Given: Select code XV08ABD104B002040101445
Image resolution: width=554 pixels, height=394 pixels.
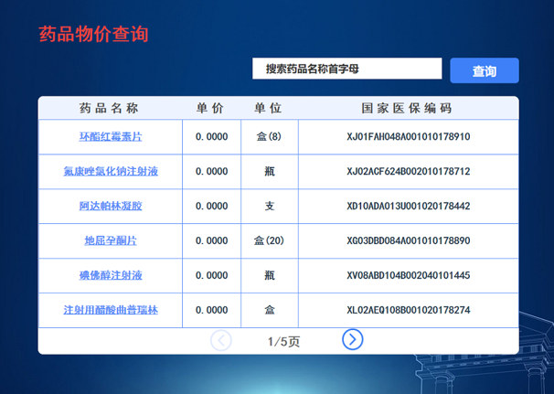Looking at the screenshot, I should pos(409,275).
